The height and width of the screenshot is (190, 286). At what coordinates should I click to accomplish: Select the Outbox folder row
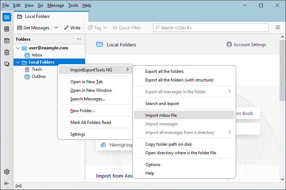(36, 76)
